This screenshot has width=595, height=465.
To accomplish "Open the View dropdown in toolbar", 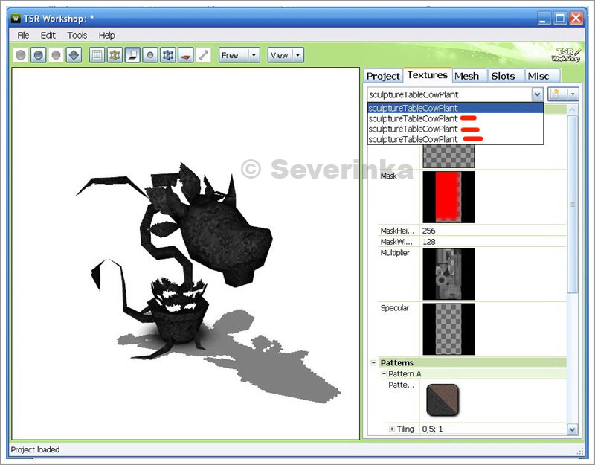I will pos(297,55).
